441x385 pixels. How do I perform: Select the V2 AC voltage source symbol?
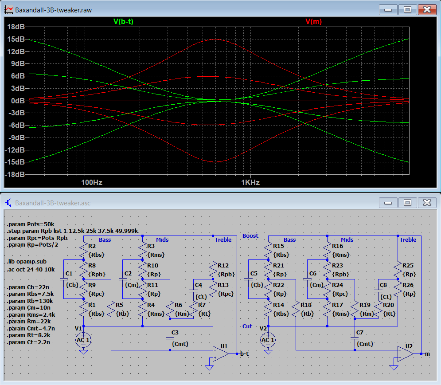pyautogui.click(x=268, y=340)
